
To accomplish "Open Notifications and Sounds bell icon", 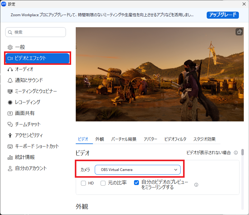I will coord(10,80).
